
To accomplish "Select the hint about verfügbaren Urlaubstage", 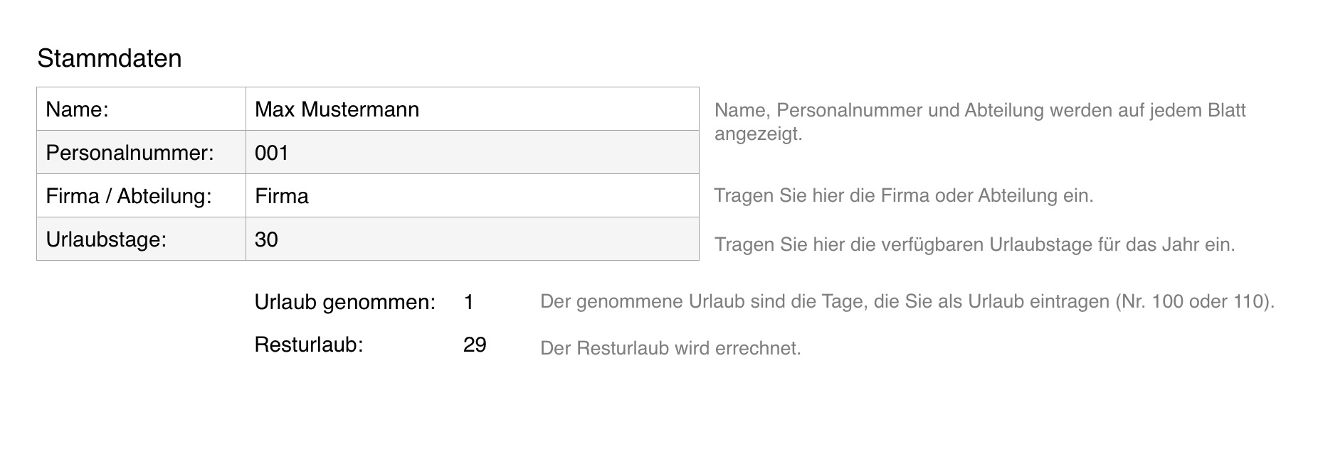I will coord(974,245).
